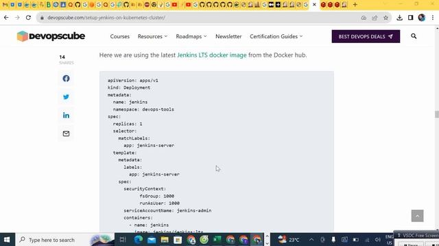Open the Newsletter menu item
The height and width of the screenshot is (246, 439).
pos(228,36)
